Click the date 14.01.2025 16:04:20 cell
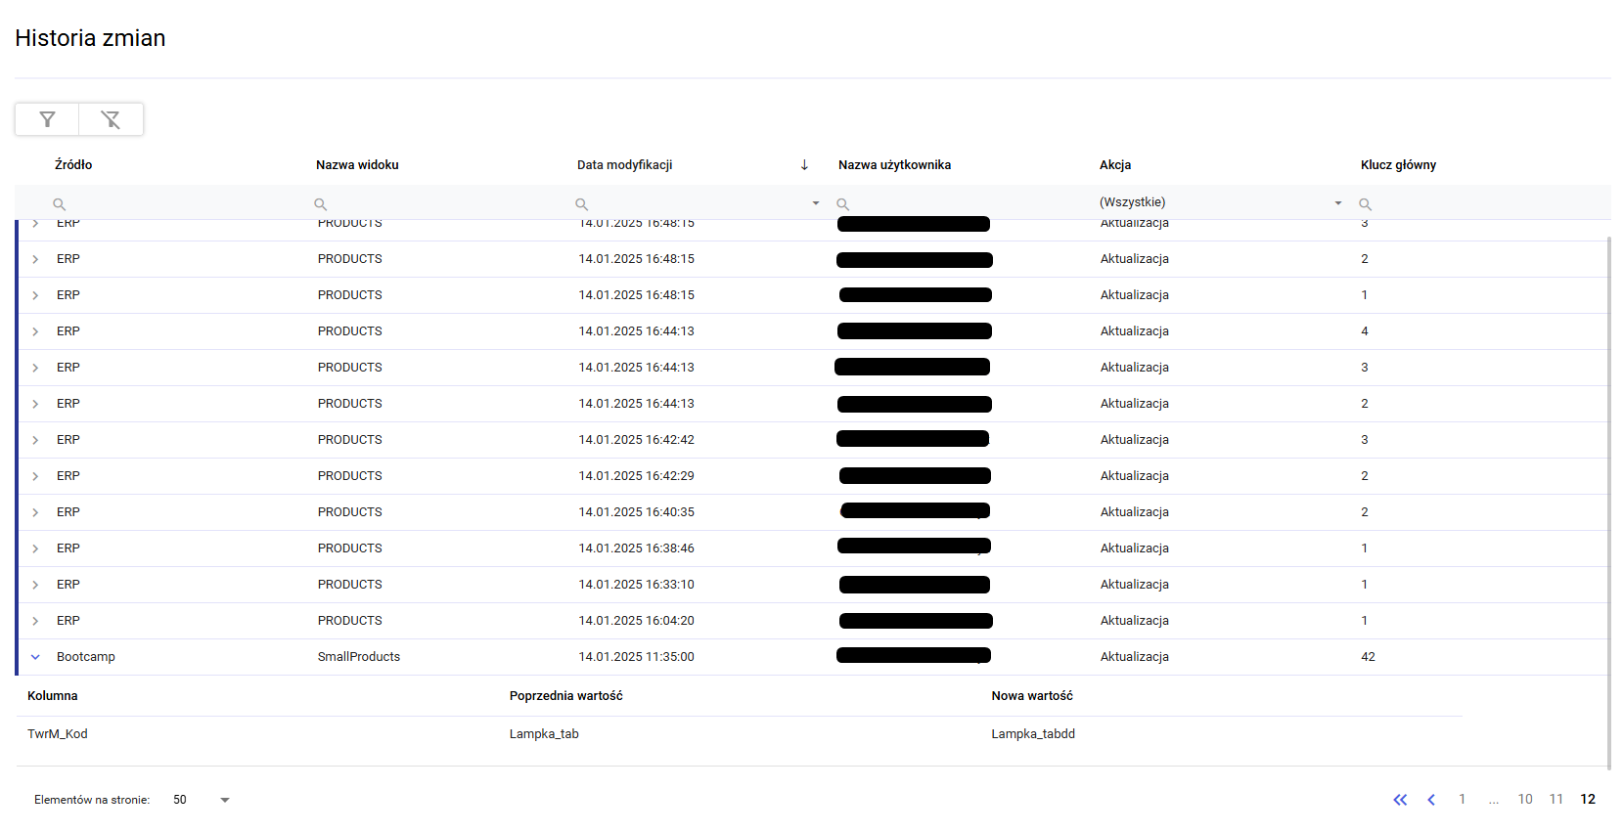1623x833 pixels. 636,621
